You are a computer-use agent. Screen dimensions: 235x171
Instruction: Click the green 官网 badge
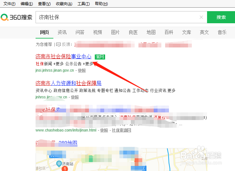(100, 57)
